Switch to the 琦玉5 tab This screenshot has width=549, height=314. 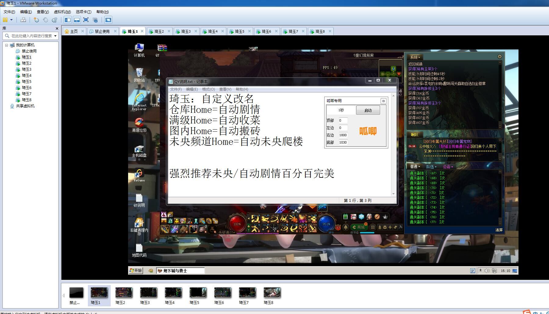(x=239, y=31)
